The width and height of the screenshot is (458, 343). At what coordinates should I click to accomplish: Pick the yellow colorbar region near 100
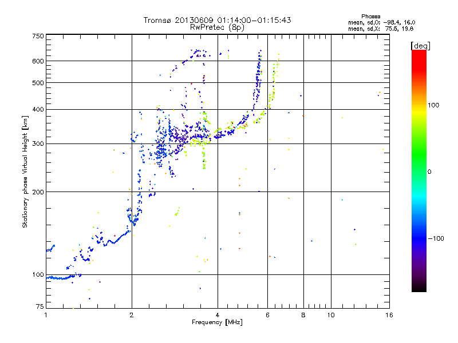tap(418, 106)
